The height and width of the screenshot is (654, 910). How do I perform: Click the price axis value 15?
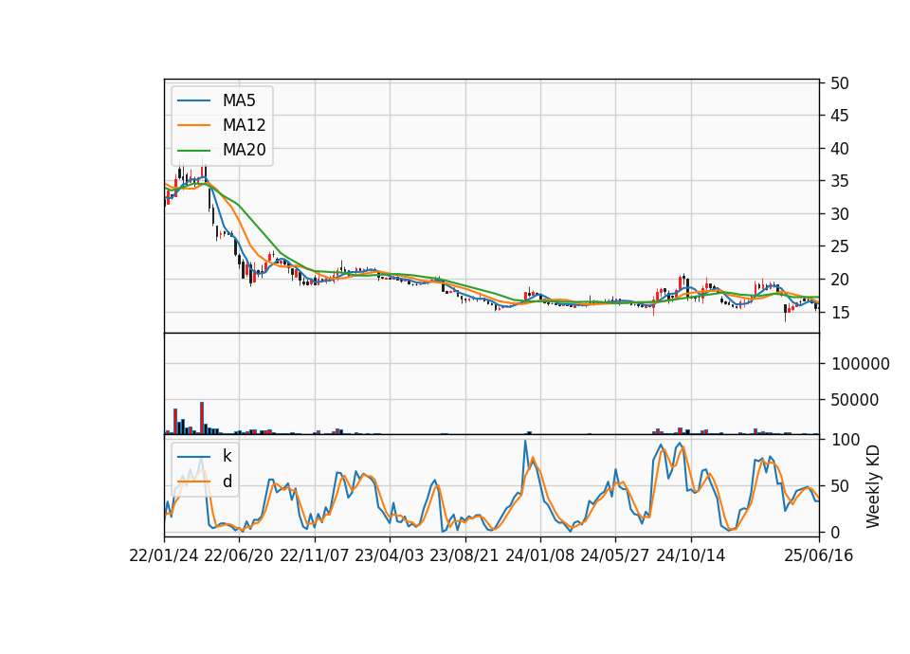click(839, 312)
